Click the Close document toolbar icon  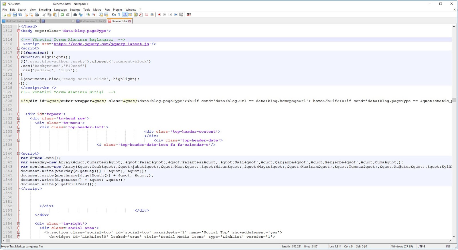(x=26, y=15)
